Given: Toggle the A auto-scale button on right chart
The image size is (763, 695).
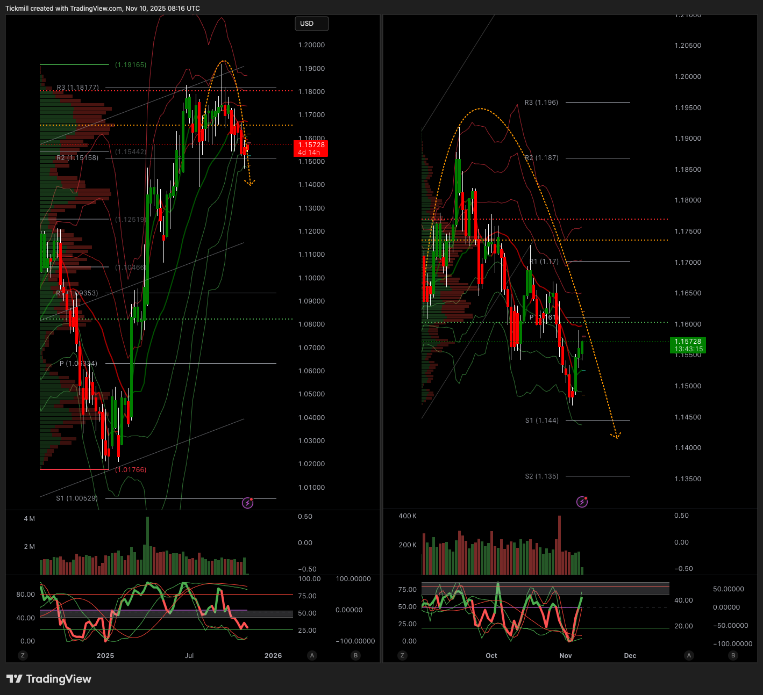Looking at the screenshot, I should pos(689,655).
